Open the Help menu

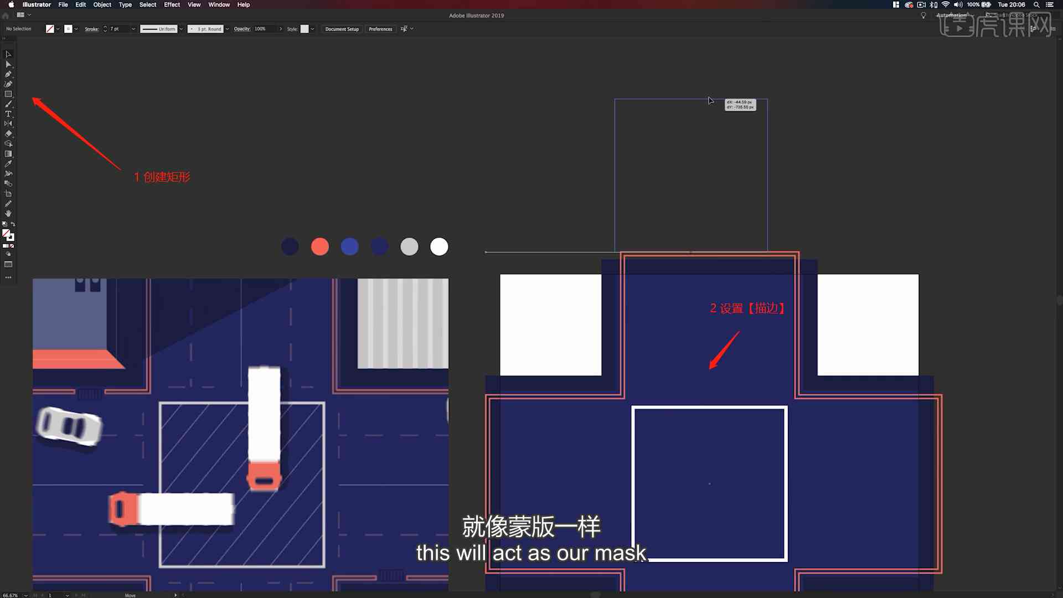[x=244, y=4]
